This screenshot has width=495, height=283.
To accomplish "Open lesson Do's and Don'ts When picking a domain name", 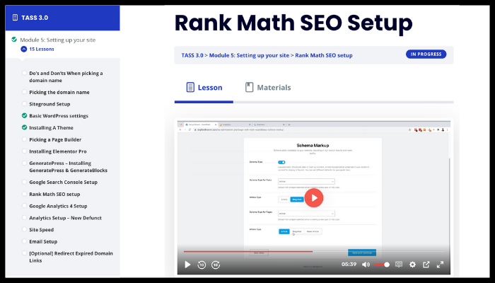I will coord(66,76).
